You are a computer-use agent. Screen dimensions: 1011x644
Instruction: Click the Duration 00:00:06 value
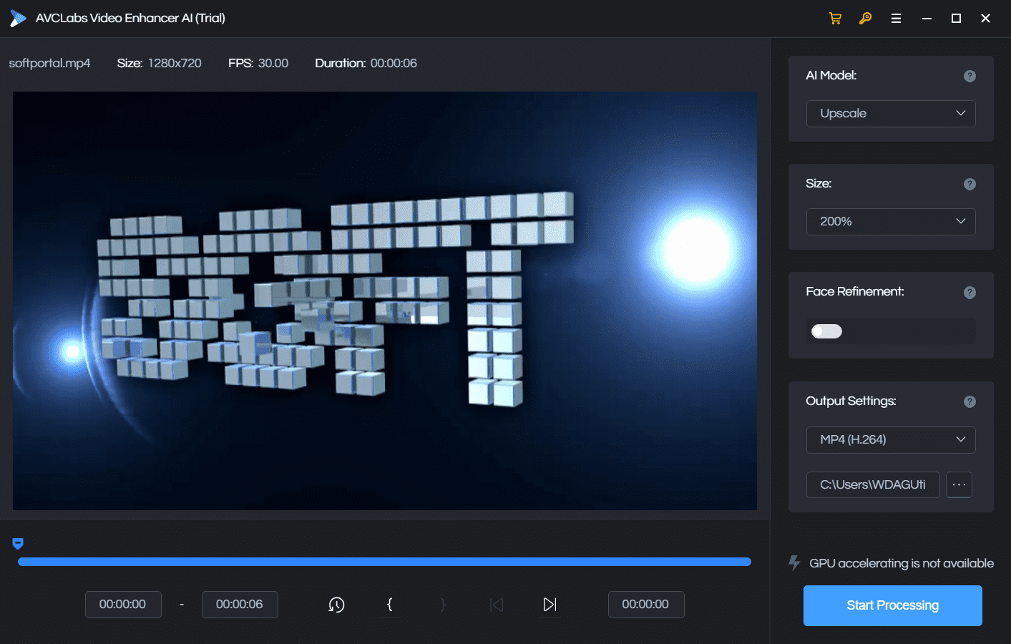394,63
